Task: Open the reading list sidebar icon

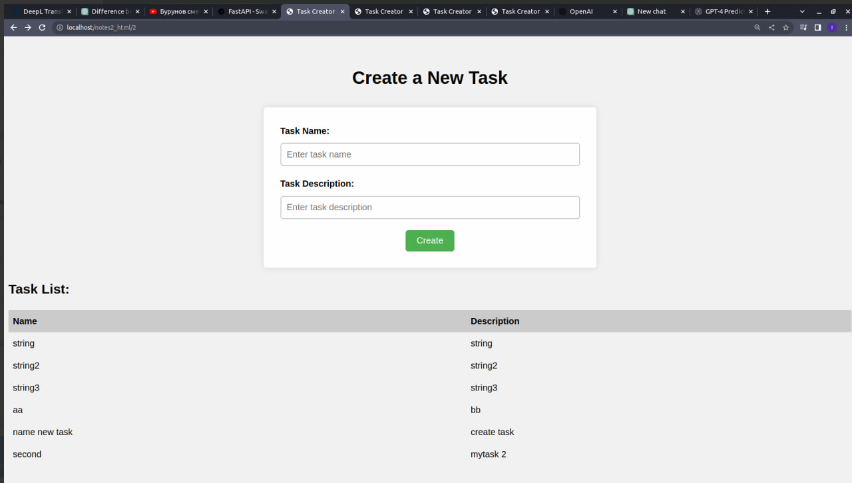Action: pyautogui.click(x=817, y=27)
